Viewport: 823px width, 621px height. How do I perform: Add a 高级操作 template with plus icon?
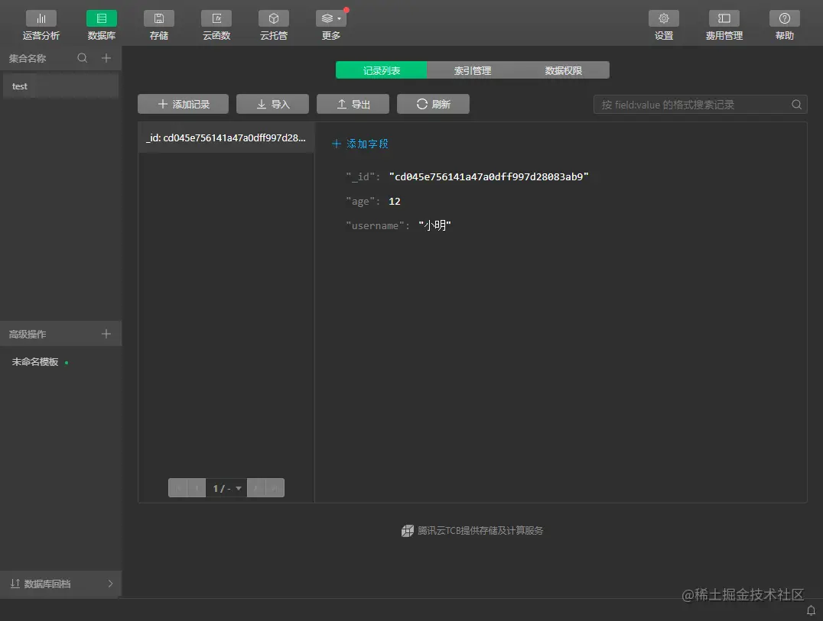106,334
